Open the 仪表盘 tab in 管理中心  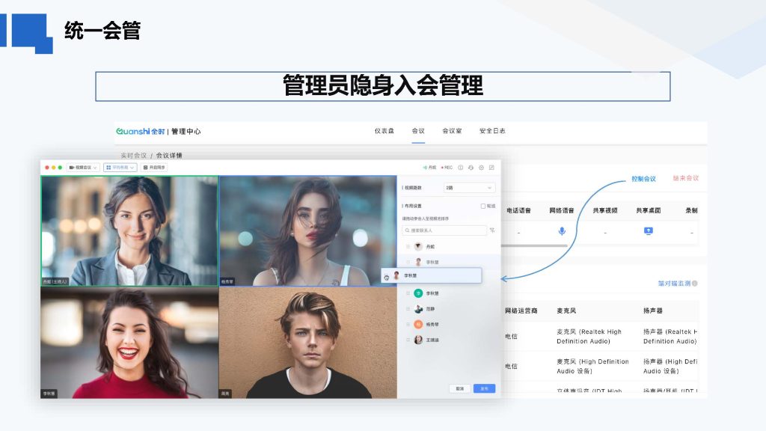(384, 131)
